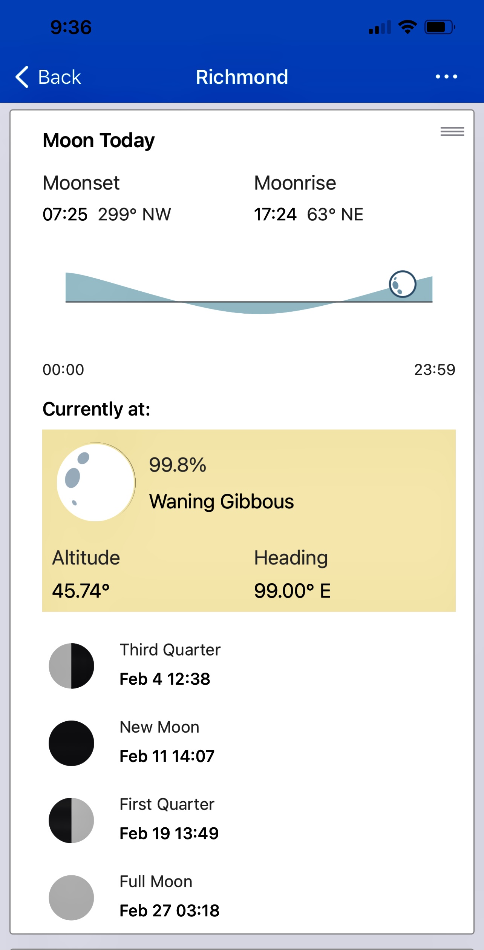Tap the Feb 11 14:07 date
This screenshot has width=484, height=950.
167,756
